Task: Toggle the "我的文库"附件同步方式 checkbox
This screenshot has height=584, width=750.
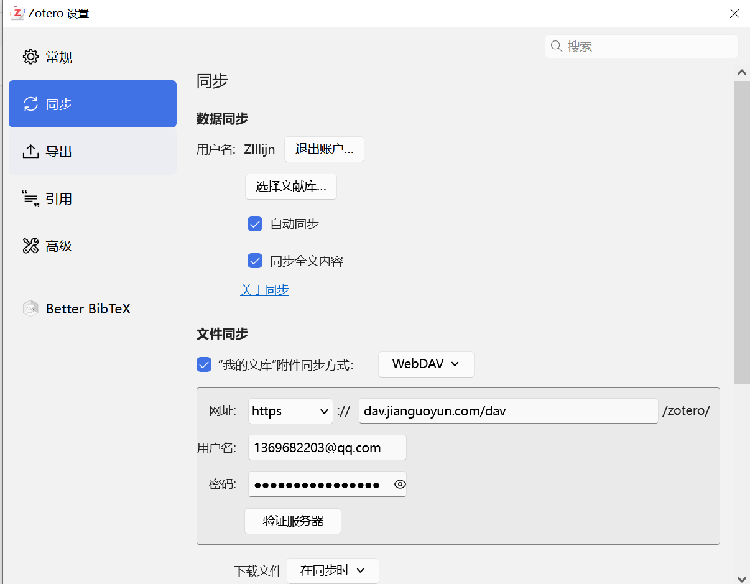Action: (x=204, y=364)
